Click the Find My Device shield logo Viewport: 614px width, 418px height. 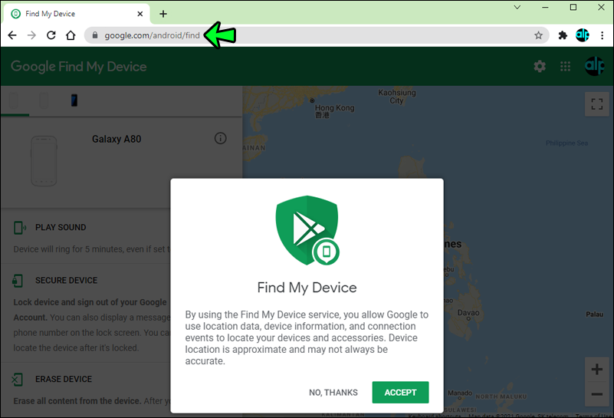click(x=307, y=230)
